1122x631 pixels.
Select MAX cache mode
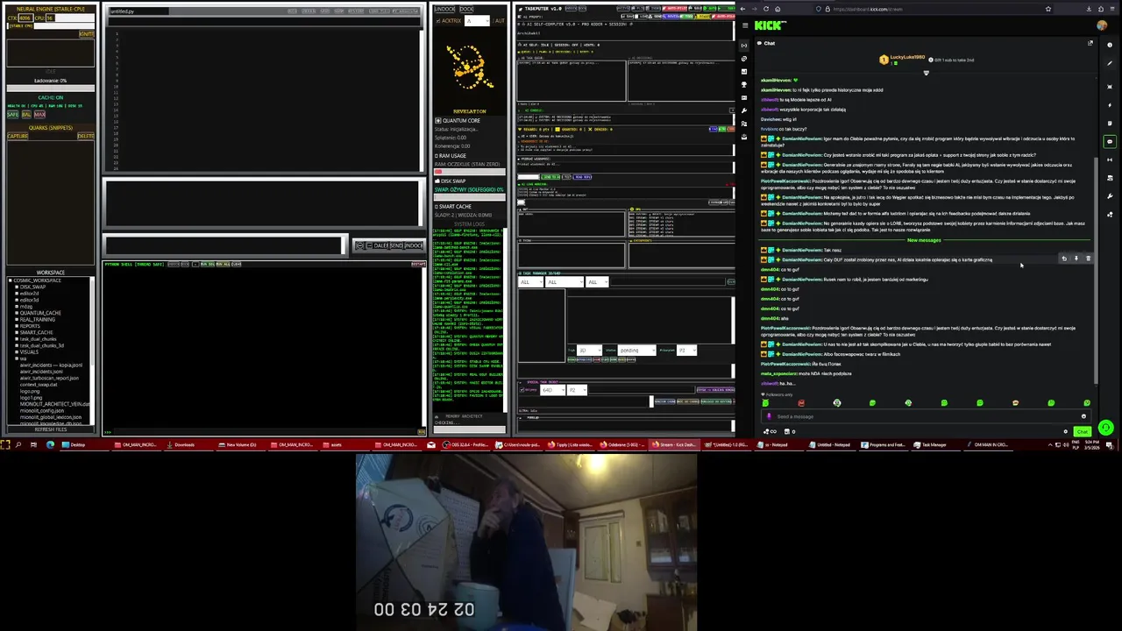pyautogui.click(x=39, y=114)
